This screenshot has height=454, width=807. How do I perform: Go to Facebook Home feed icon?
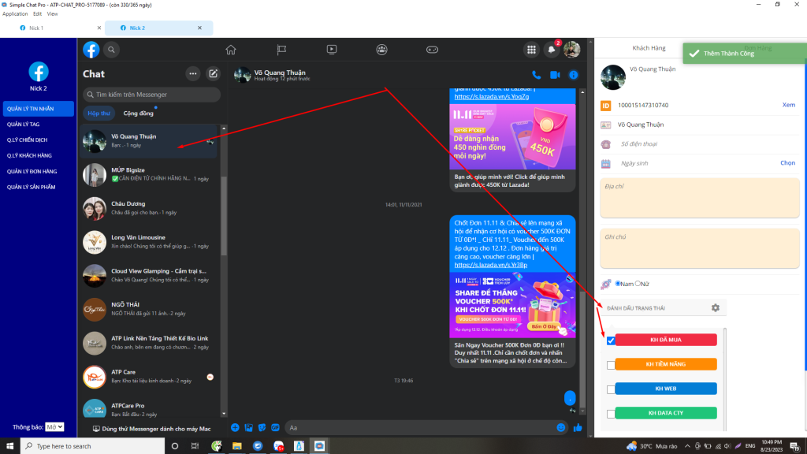(x=231, y=50)
